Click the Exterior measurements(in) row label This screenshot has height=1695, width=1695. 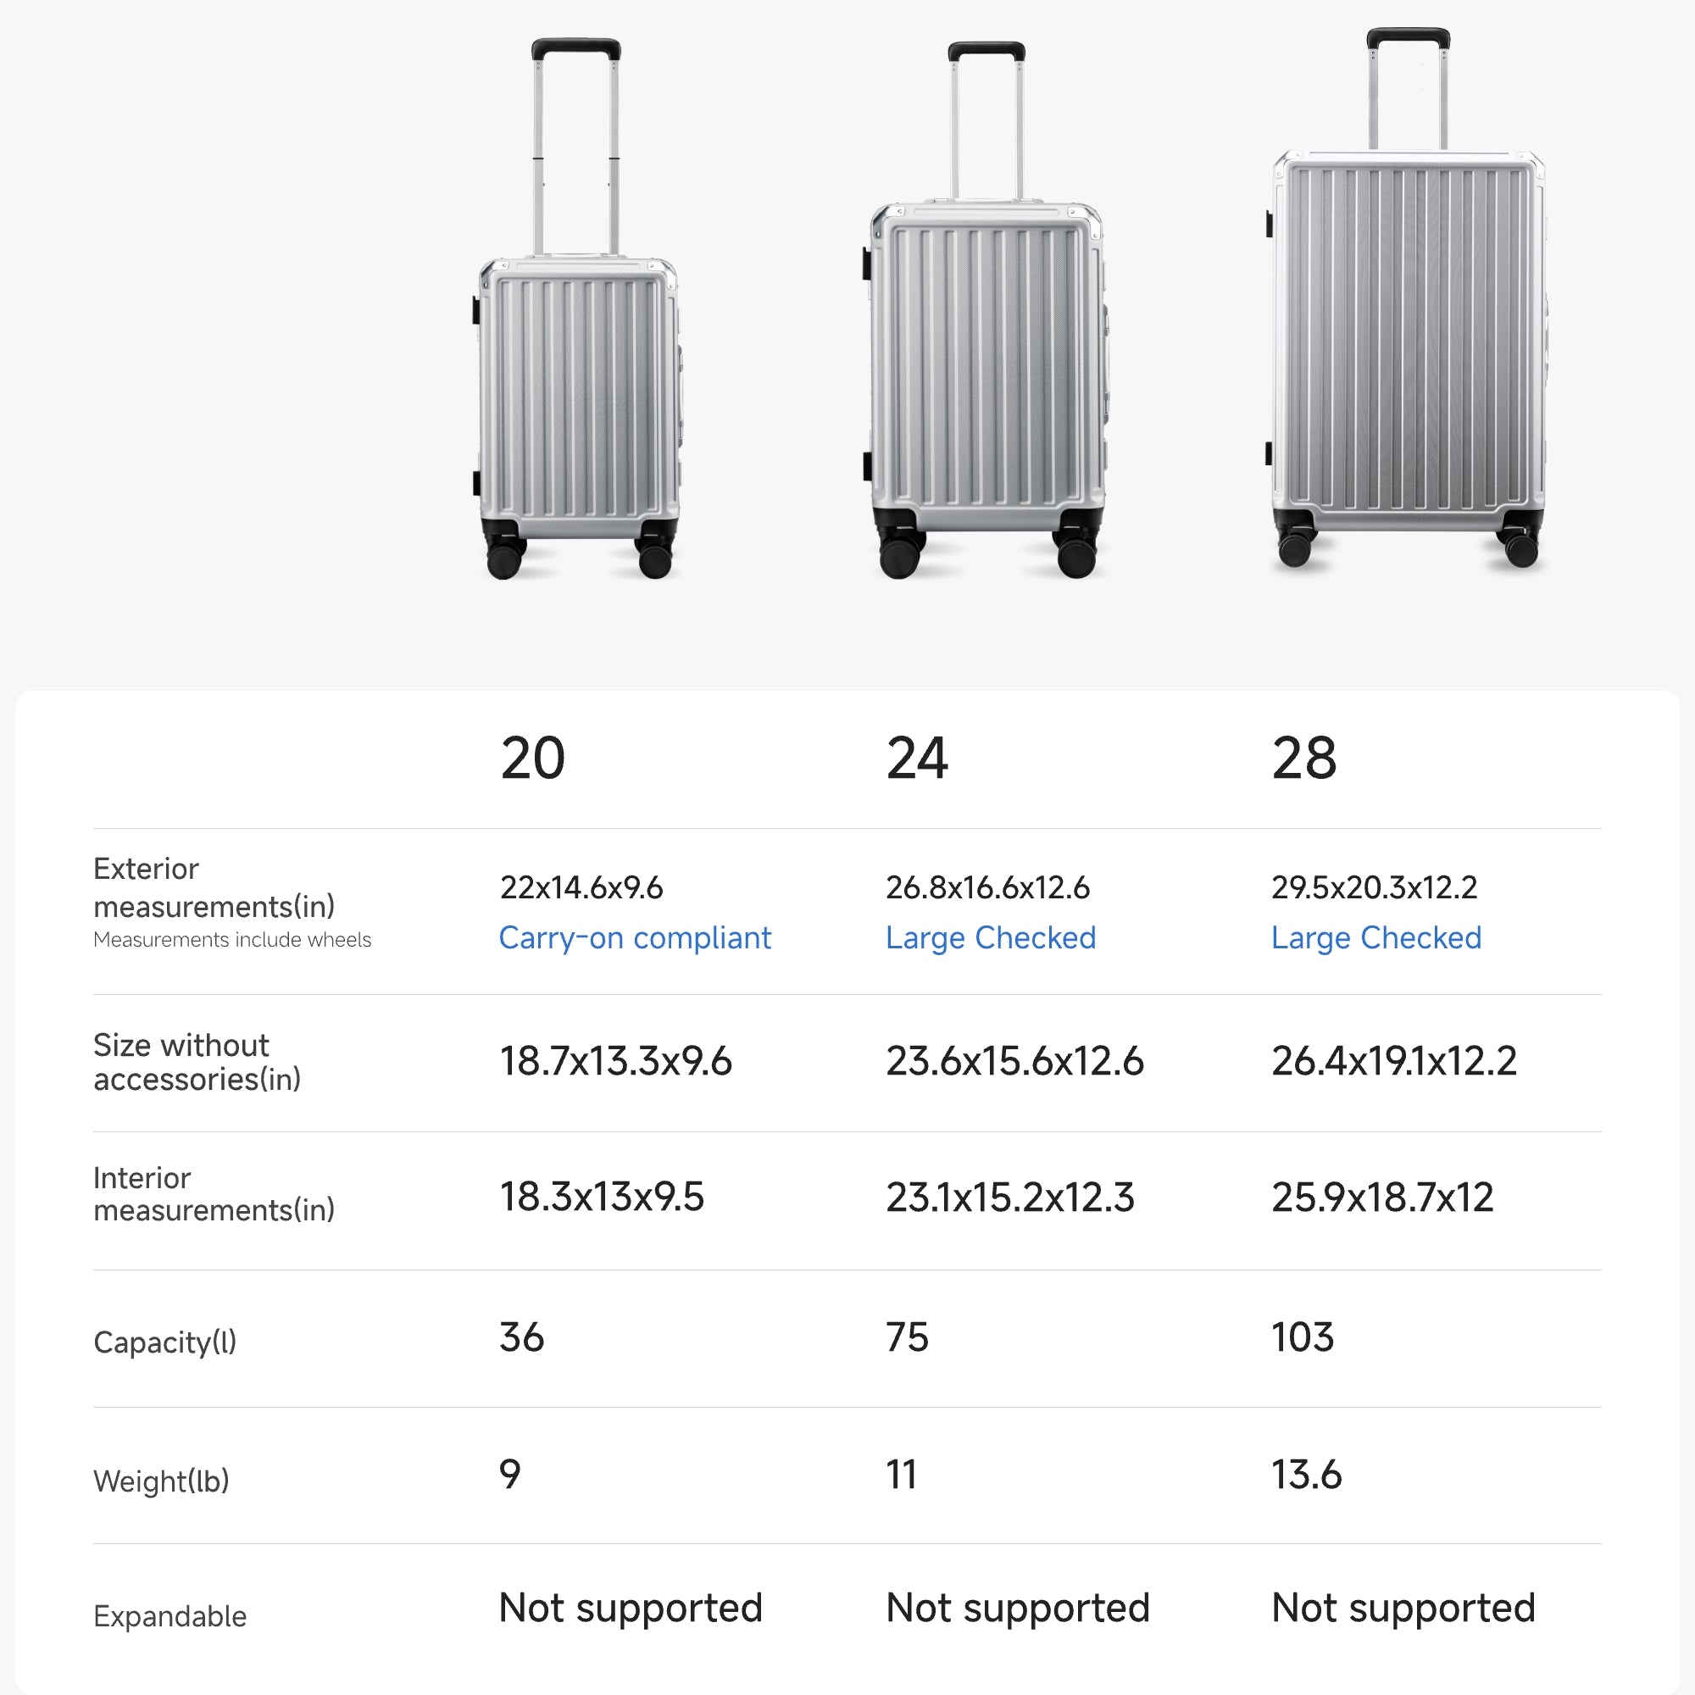[214, 887]
